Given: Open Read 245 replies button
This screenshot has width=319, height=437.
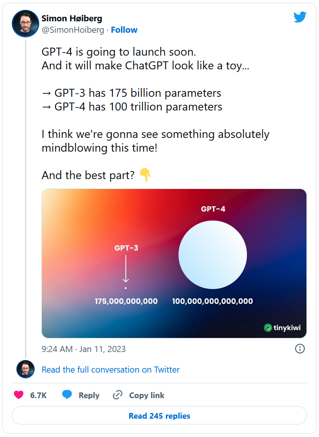Looking at the screenshot, I should [x=159, y=416].
